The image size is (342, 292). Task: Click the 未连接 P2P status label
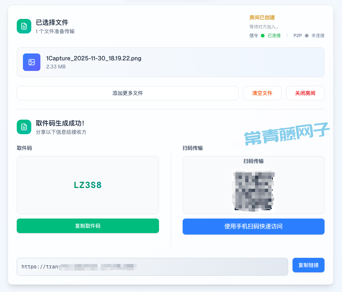[318, 36]
